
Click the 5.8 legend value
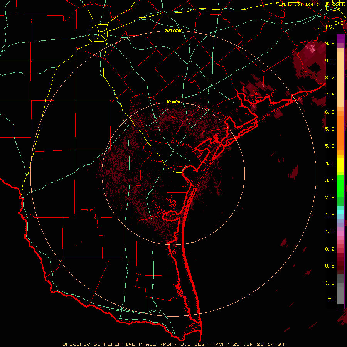pyautogui.click(x=330, y=129)
